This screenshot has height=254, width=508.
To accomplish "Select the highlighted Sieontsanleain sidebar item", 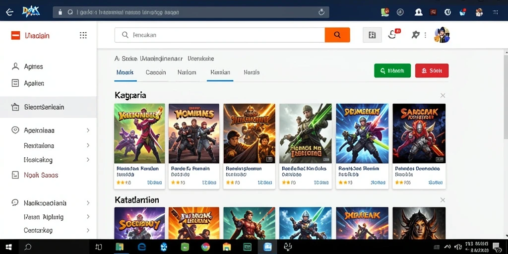I will (48, 107).
